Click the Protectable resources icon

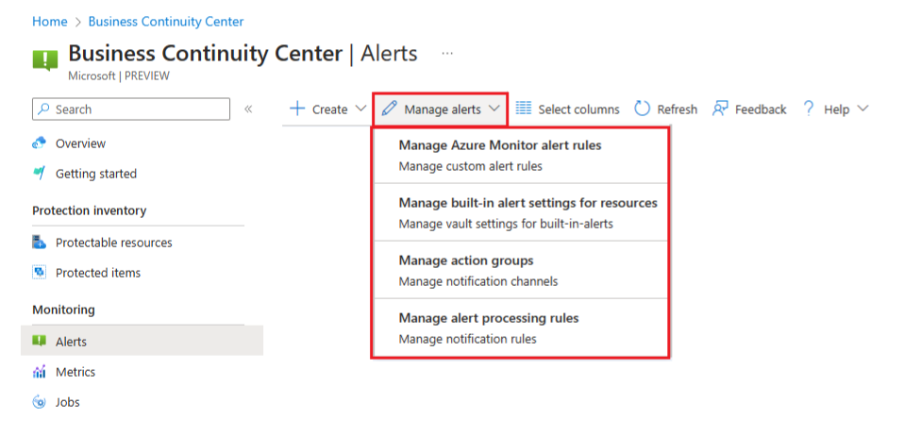pyautogui.click(x=40, y=243)
